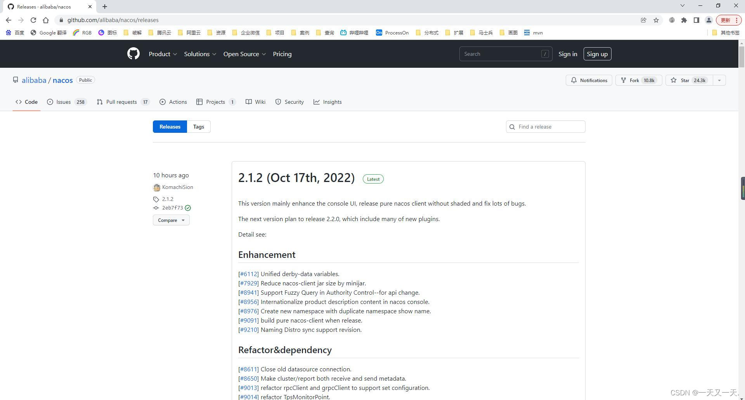
Task: Open the ProcessOn bookmark
Action: [x=392, y=33]
